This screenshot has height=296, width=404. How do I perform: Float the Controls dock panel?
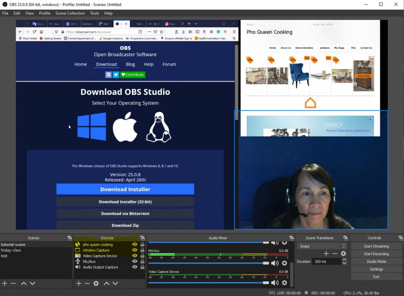pyautogui.click(x=401, y=238)
